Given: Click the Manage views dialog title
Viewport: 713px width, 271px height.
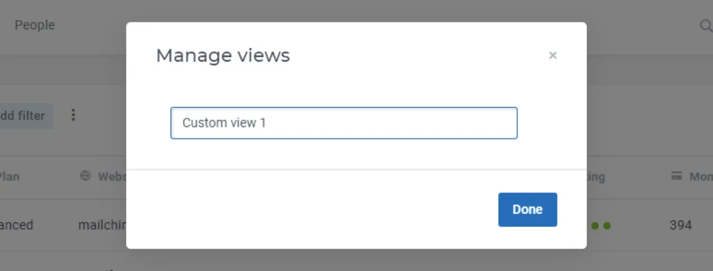Looking at the screenshot, I should pyautogui.click(x=223, y=56).
